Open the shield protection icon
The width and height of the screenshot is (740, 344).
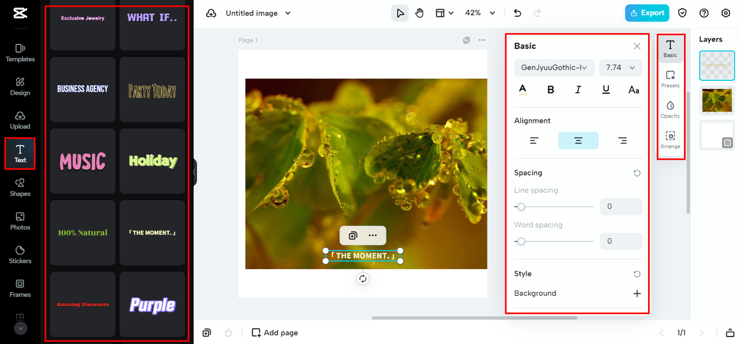682,13
